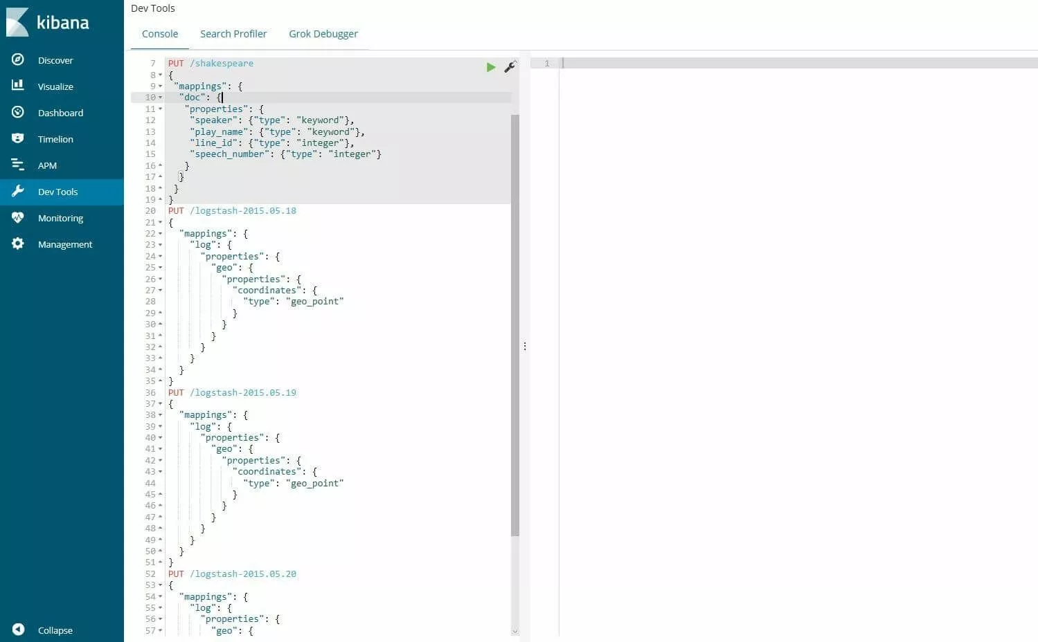Click the editor vertical scrollbar

514,325
